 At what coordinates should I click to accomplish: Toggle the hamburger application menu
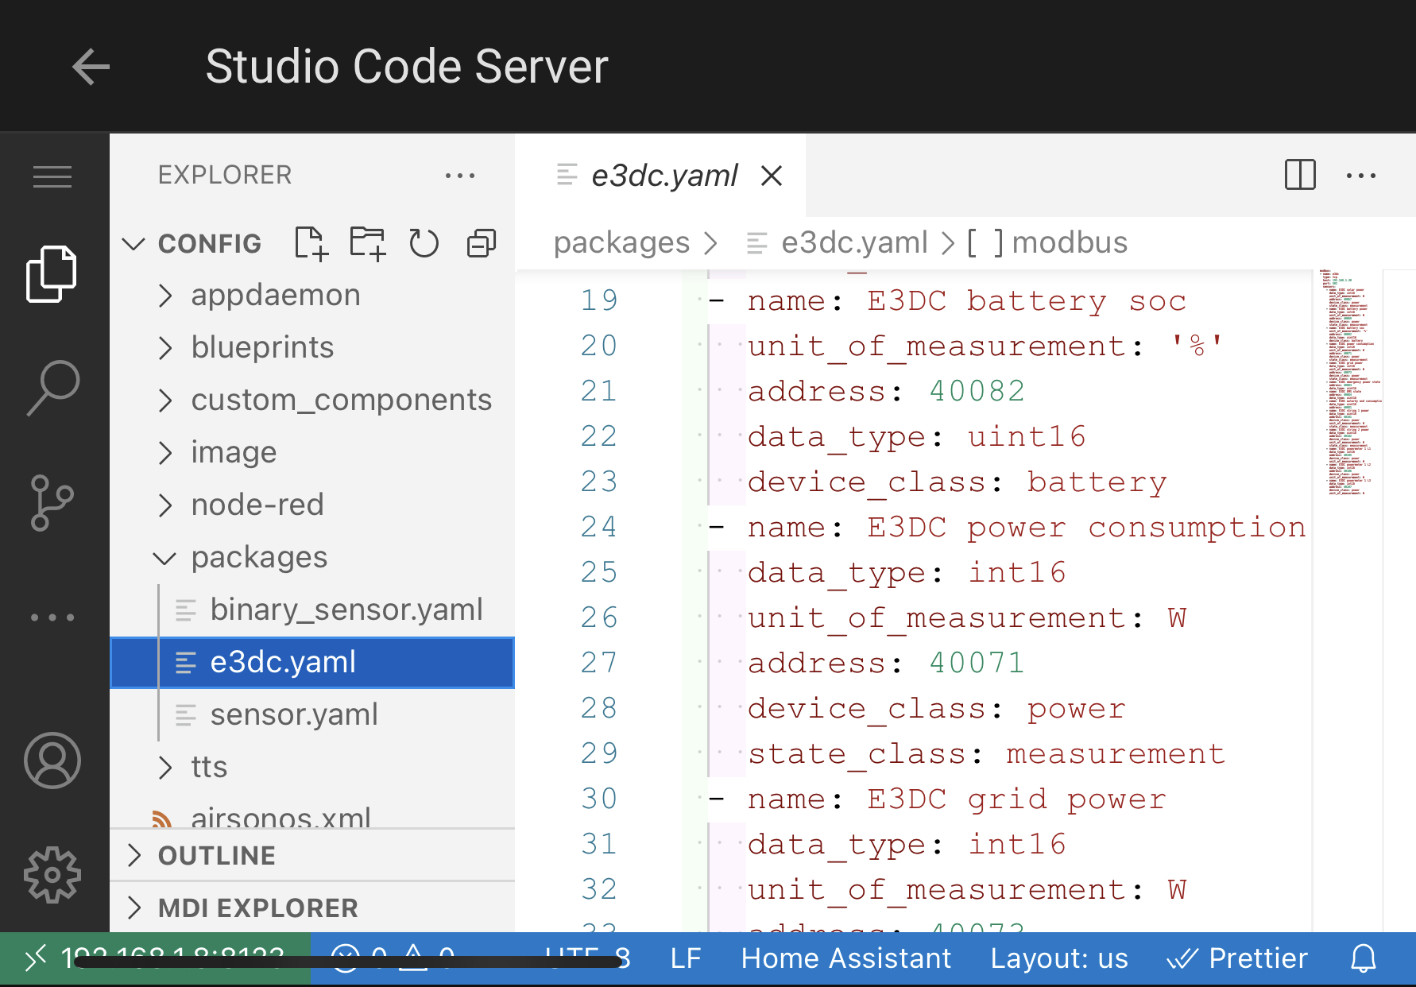52,176
